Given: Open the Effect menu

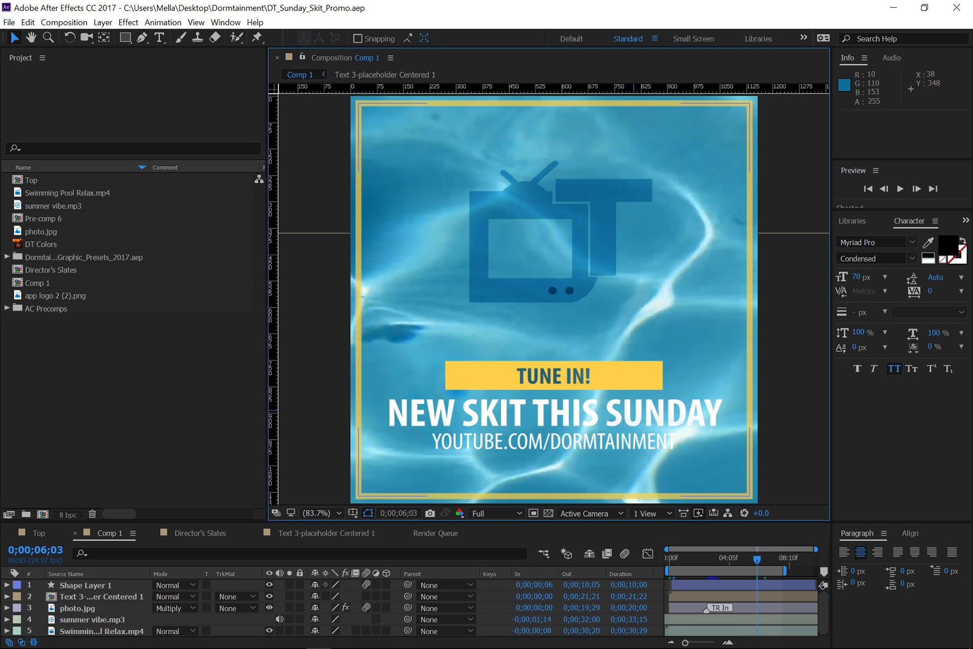Looking at the screenshot, I should [x=128, y=22].
